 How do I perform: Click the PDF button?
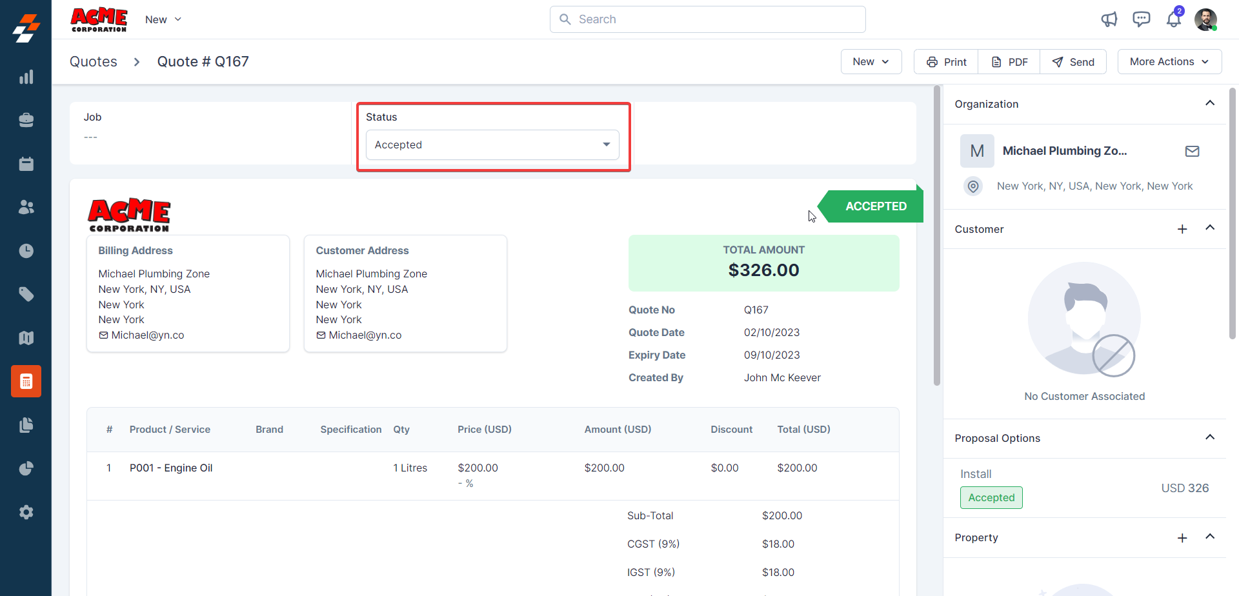point(1009,62)
